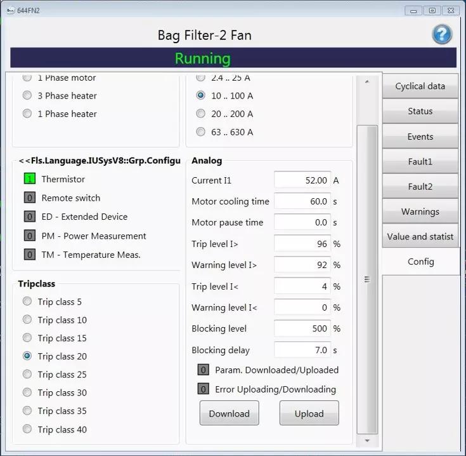Viewport: 466px width, 456px height.
Task: Toggle the TM - Temperature Meas. box
Action: tap(29, 255)
